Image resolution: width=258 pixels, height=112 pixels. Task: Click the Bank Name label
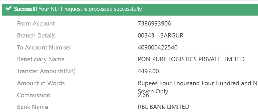(33, 107)
